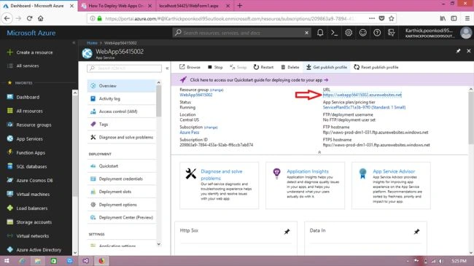This screenshot has height=266, width=474.
Task: Click the feedback smiley icon
Action: (362, 33)
